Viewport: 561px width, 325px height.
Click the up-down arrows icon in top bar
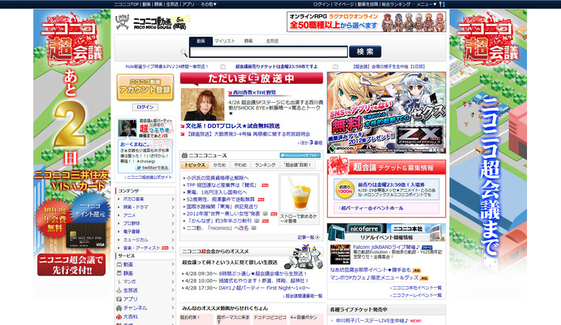click(x=442, y=4)
